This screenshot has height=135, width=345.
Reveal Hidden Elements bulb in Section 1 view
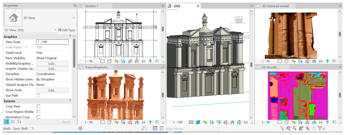(150, 61)
